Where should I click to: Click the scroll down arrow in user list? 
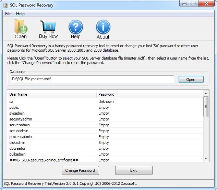point(206,158)
